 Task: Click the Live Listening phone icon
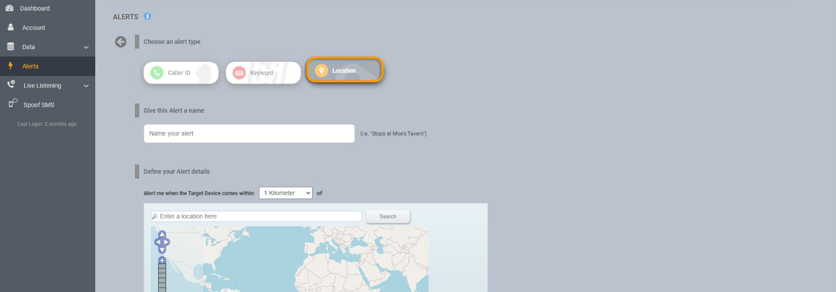pos(11,84)
